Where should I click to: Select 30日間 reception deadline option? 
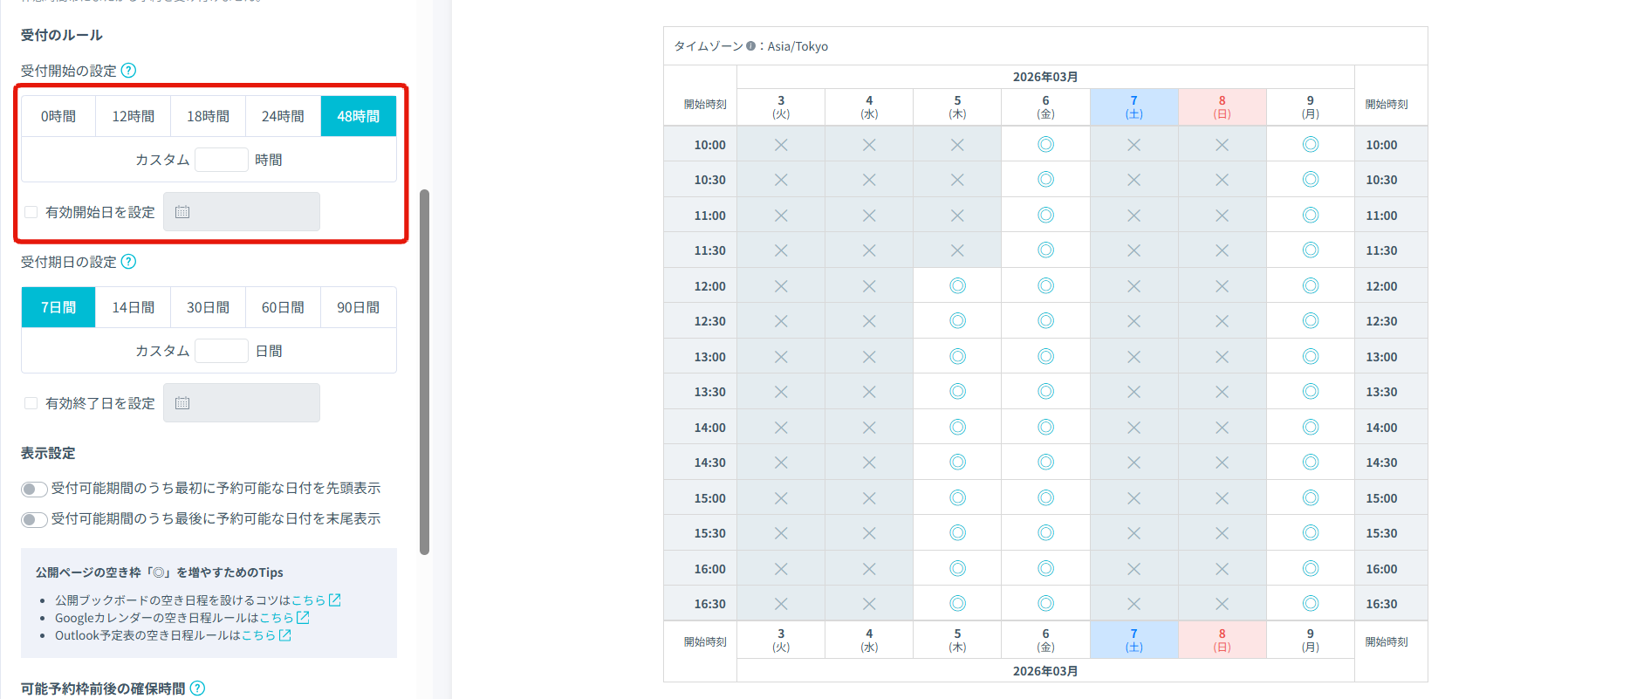208,307
